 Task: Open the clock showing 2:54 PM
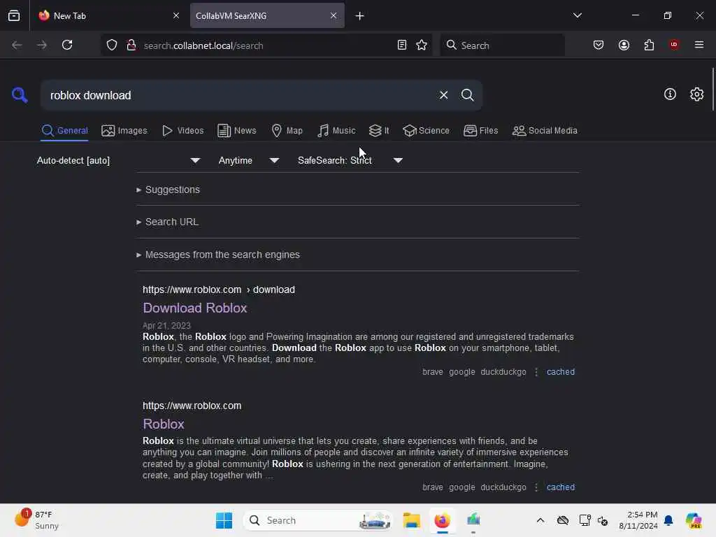point(638,520)
